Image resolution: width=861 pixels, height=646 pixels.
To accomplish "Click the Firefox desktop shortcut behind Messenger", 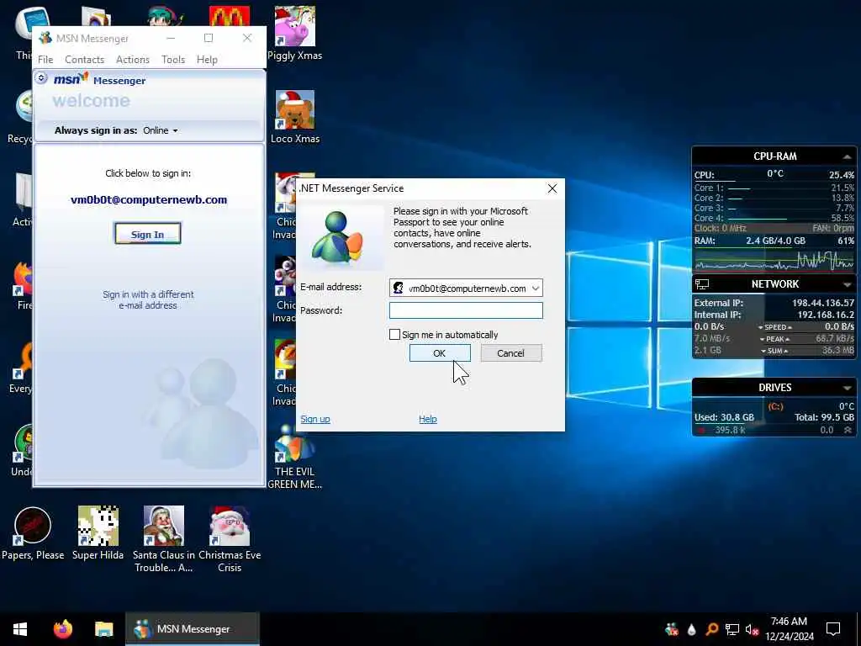I will point(22,287).
